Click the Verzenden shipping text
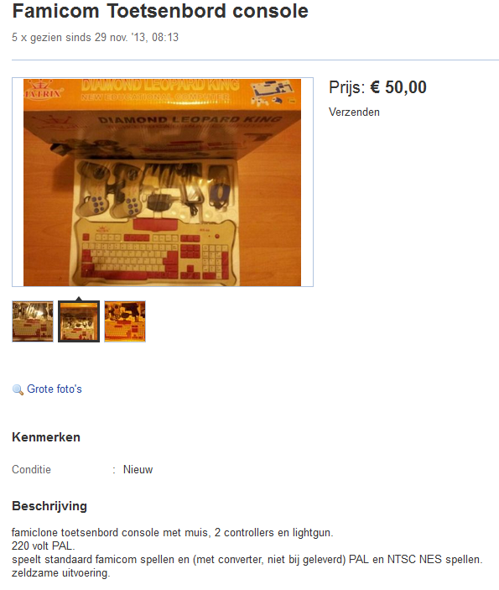Image resolution: width=499 pixels, height=590 pixels. click(x=354, y=112)
